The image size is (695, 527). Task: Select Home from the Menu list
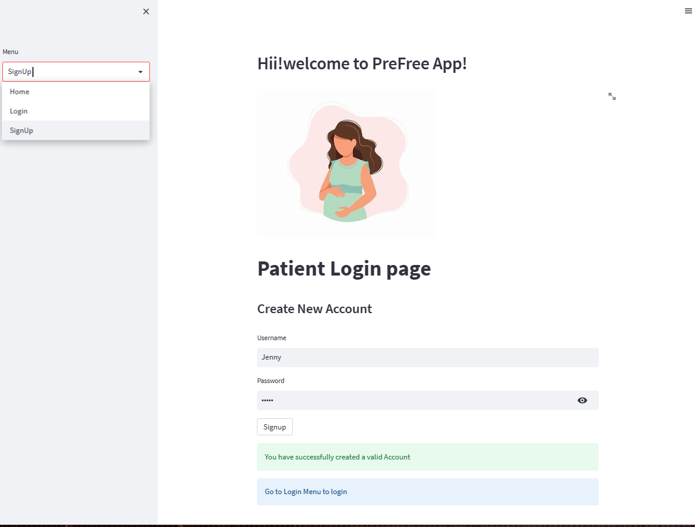click(19, 92)
